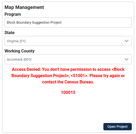Open the State combo box showing Virginia
136x134 pixels.
pyautogui.click(x=68, y=41)
